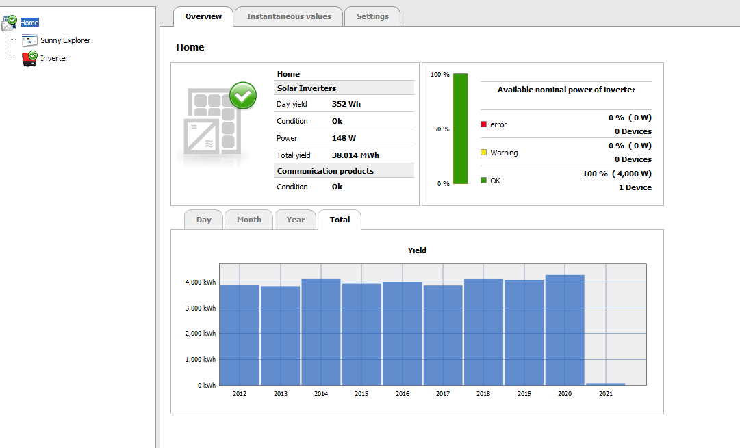The image size is (740, 448).
Task: Click the Home page heading
Action: tap(190, 47)
